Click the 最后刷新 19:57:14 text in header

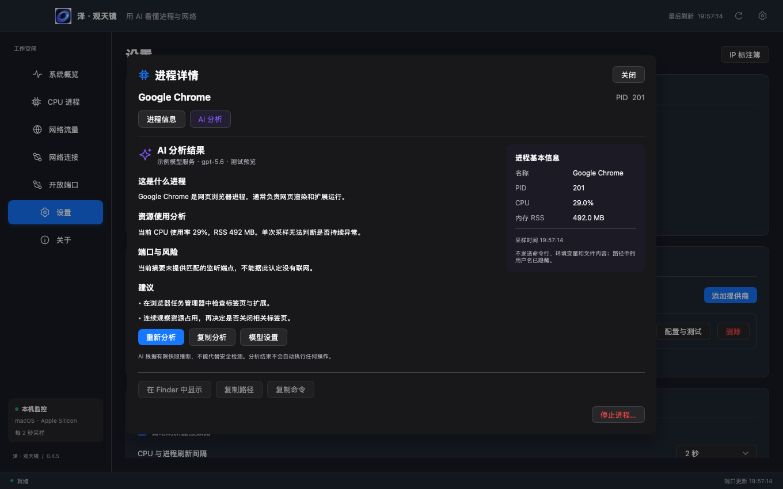695,16
